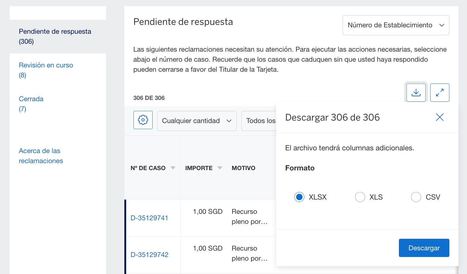Open Acerca de las reclamaciones link

(41, 156)
